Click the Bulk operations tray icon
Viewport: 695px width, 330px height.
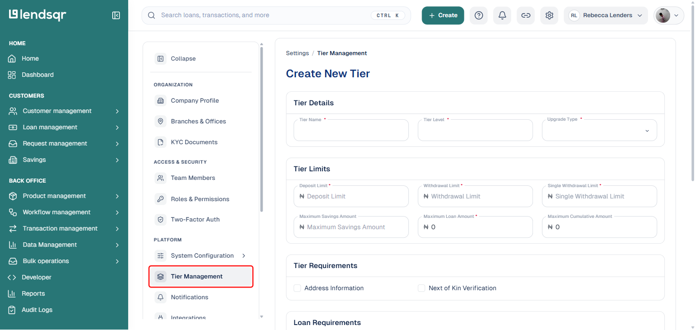click(x=13, y=261)
